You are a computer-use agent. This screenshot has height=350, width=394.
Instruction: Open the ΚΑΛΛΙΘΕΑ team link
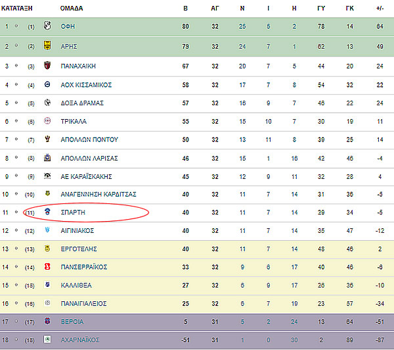click(76, 286)
